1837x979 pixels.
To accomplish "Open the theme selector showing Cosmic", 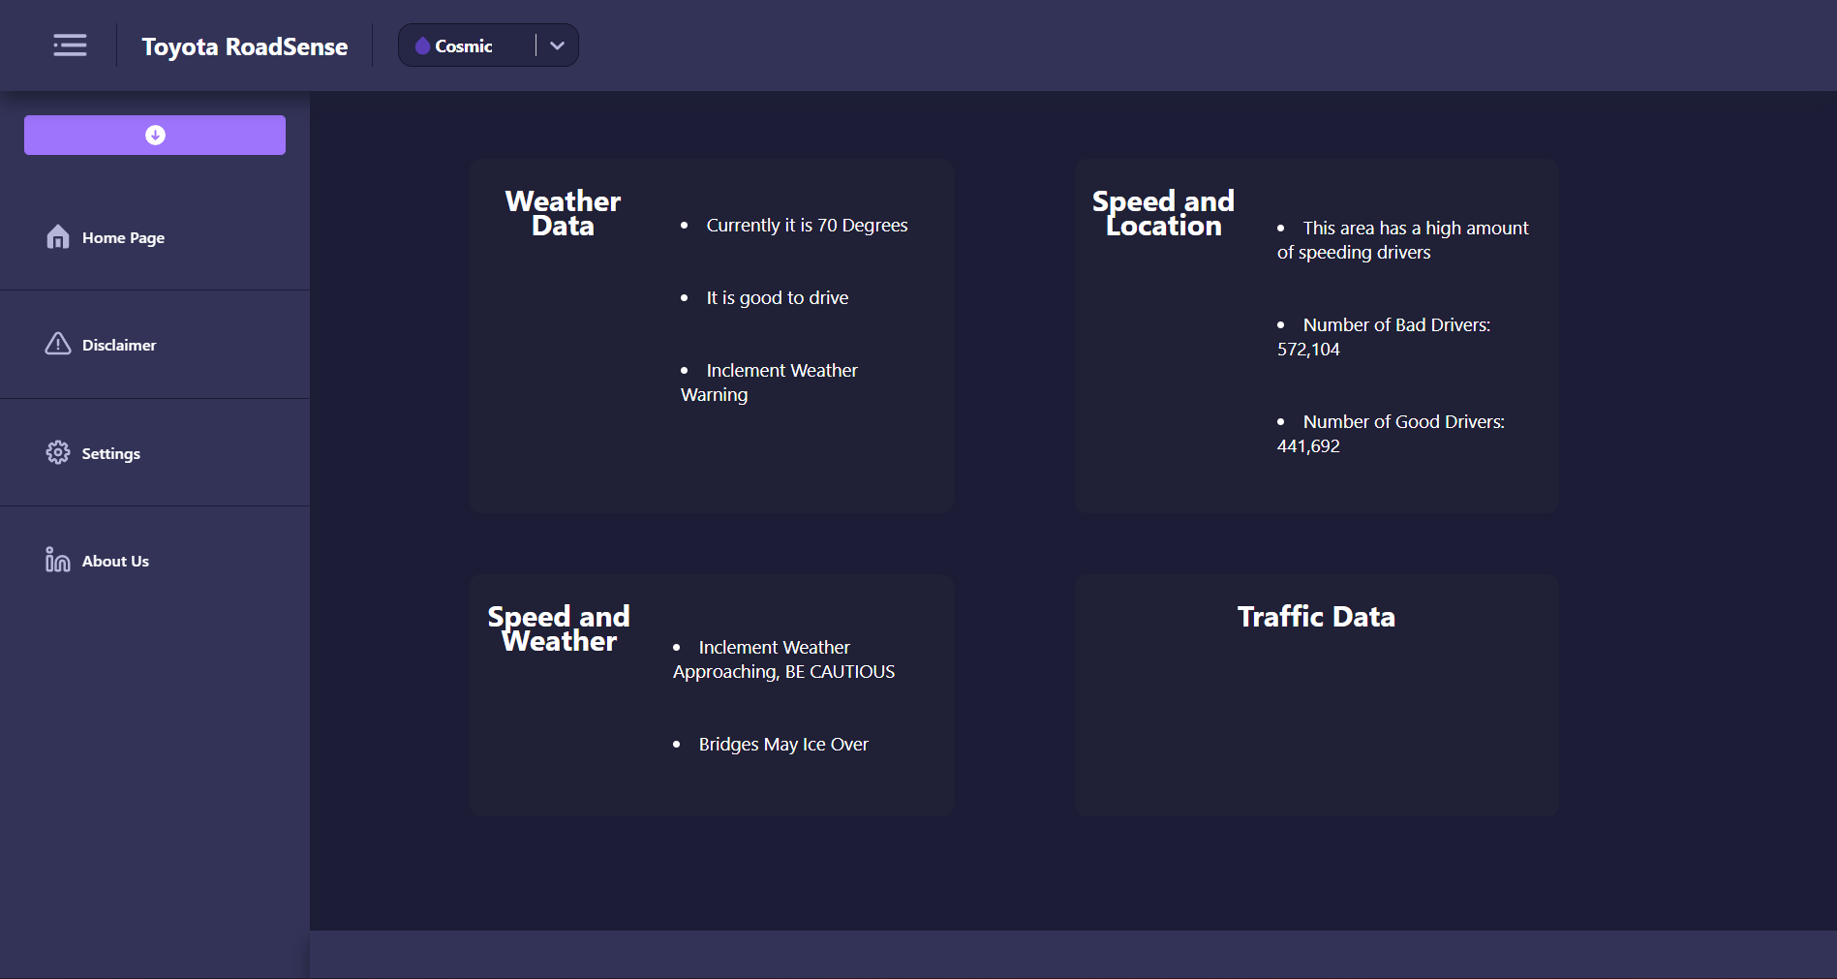I will pyautogui.click(x=475, y=45).
